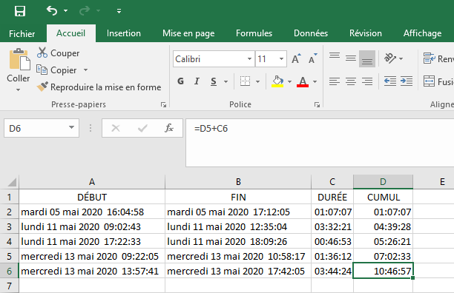454x293 pixels.
Task: Expand the font size 11 dropdown
Action: (x=281, y=59)
